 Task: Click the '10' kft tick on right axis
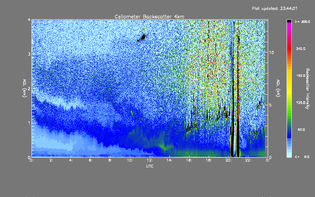(x=271, y=52)
